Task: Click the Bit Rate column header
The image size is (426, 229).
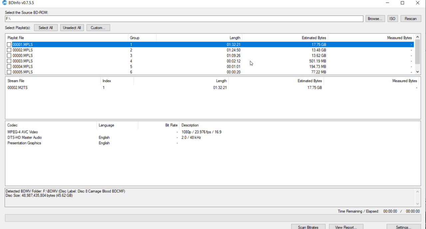Action: click(159, 125)
